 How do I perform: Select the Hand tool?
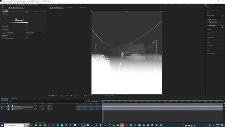tap(7, 5)
